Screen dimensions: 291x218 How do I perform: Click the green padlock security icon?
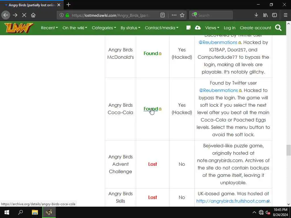67,15
